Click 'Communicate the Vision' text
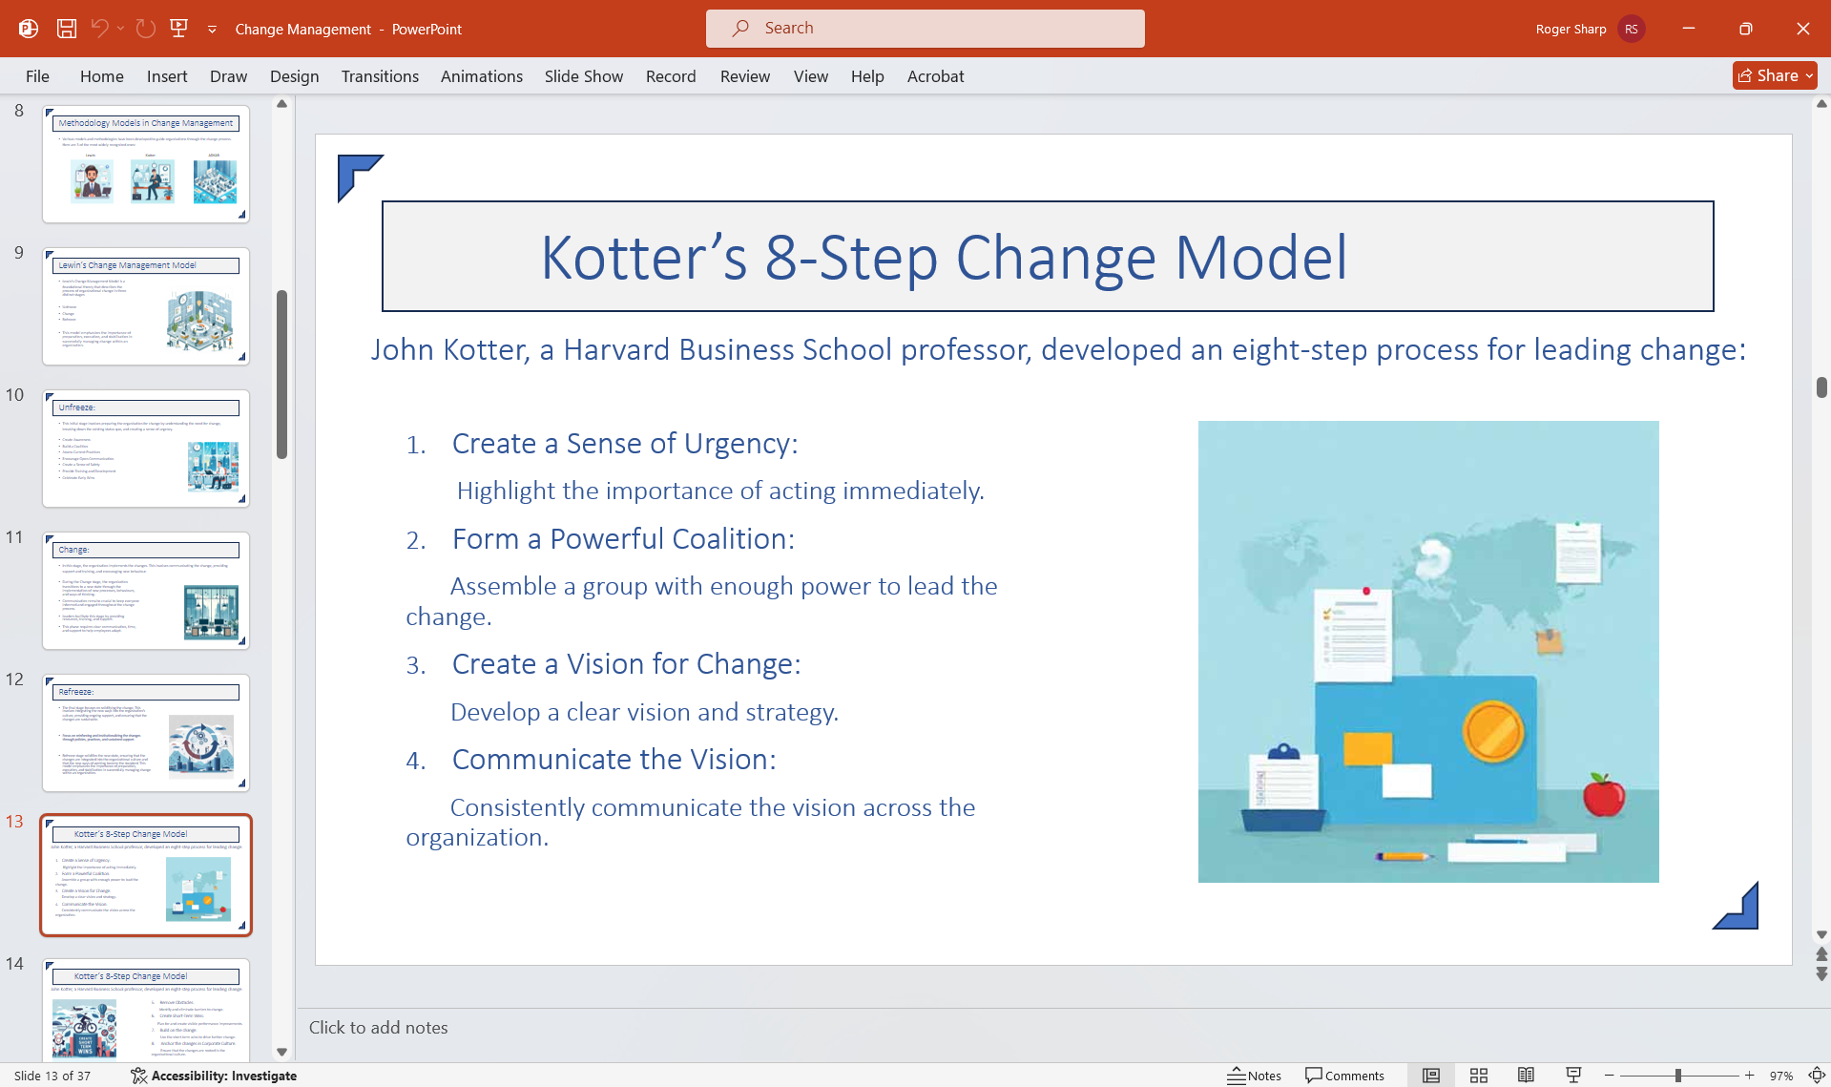Viewport: 1831px width, 1087px height. coord(614,759)
